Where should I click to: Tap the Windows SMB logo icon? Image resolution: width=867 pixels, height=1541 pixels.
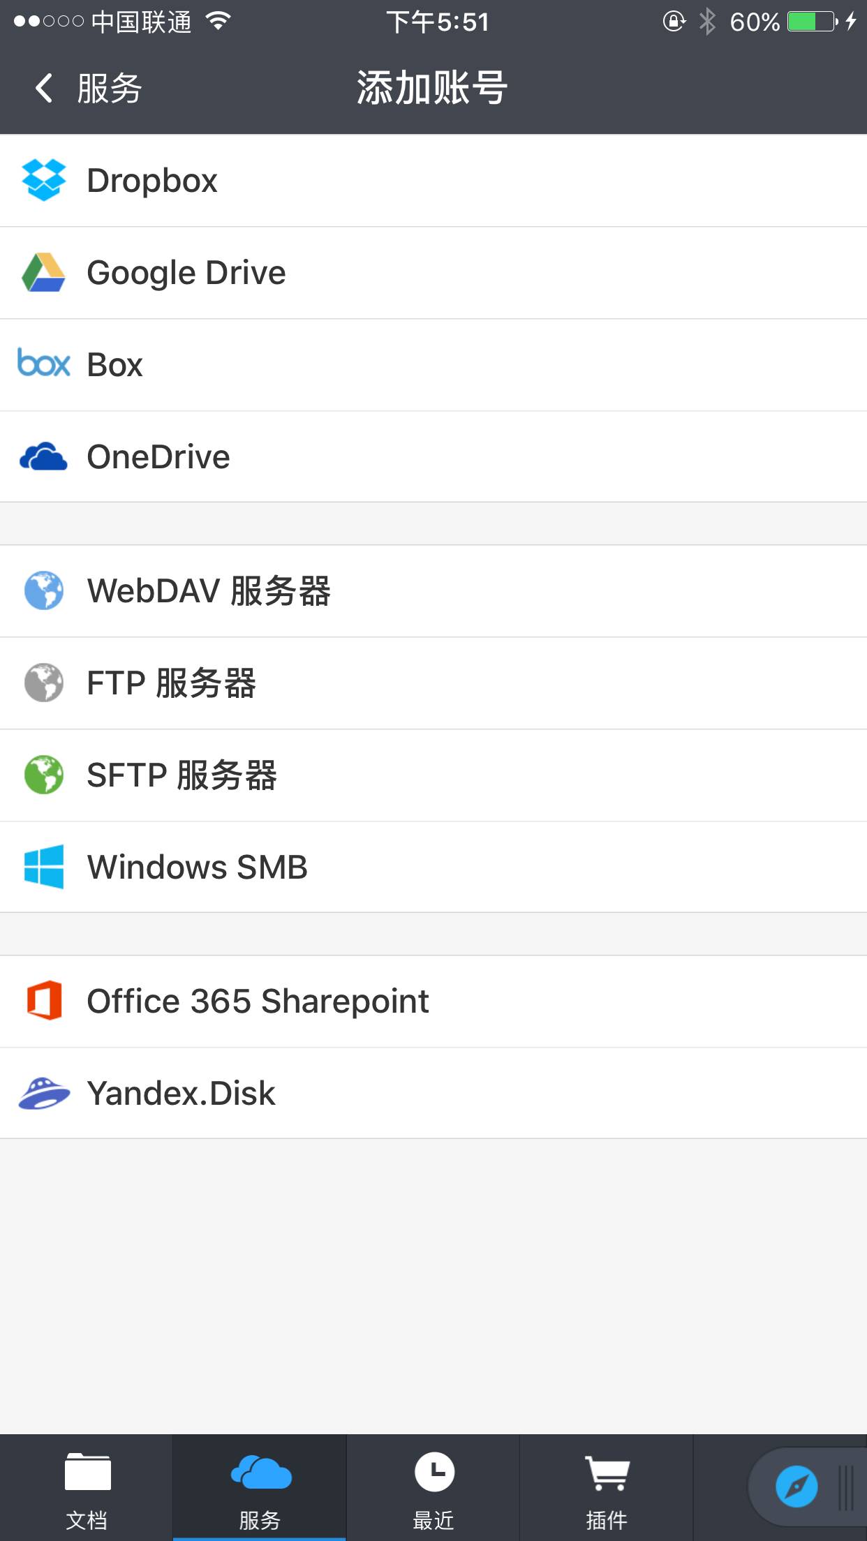[44, 867]
